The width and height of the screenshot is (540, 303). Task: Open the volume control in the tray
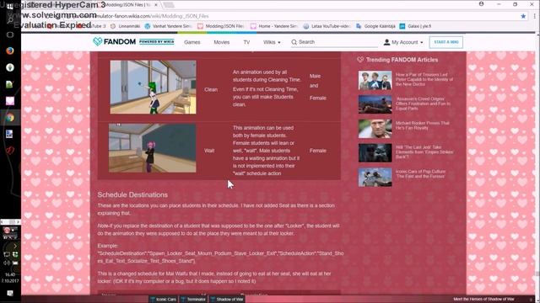tap(7, 263)
